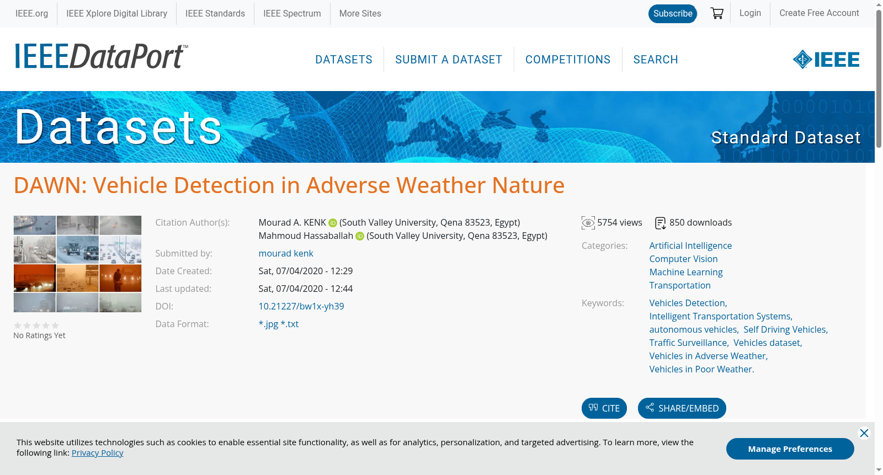The width and height of the screenshot is (883, 475).
Task: Click the 'No Ratings Yet' text
Action: (x=39, y=335)
